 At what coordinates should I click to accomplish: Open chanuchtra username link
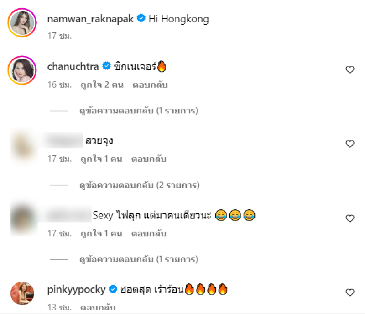pos(73,66)
